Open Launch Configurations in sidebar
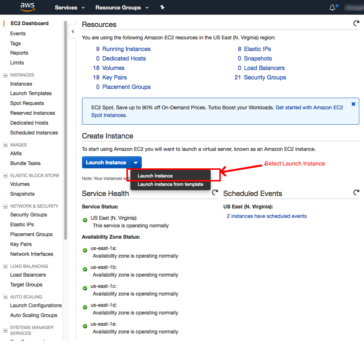Image resolution: width=364 pixels, height=344 pixels. tap(36, 305)
